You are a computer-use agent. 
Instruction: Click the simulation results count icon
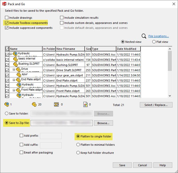[85, 105]
